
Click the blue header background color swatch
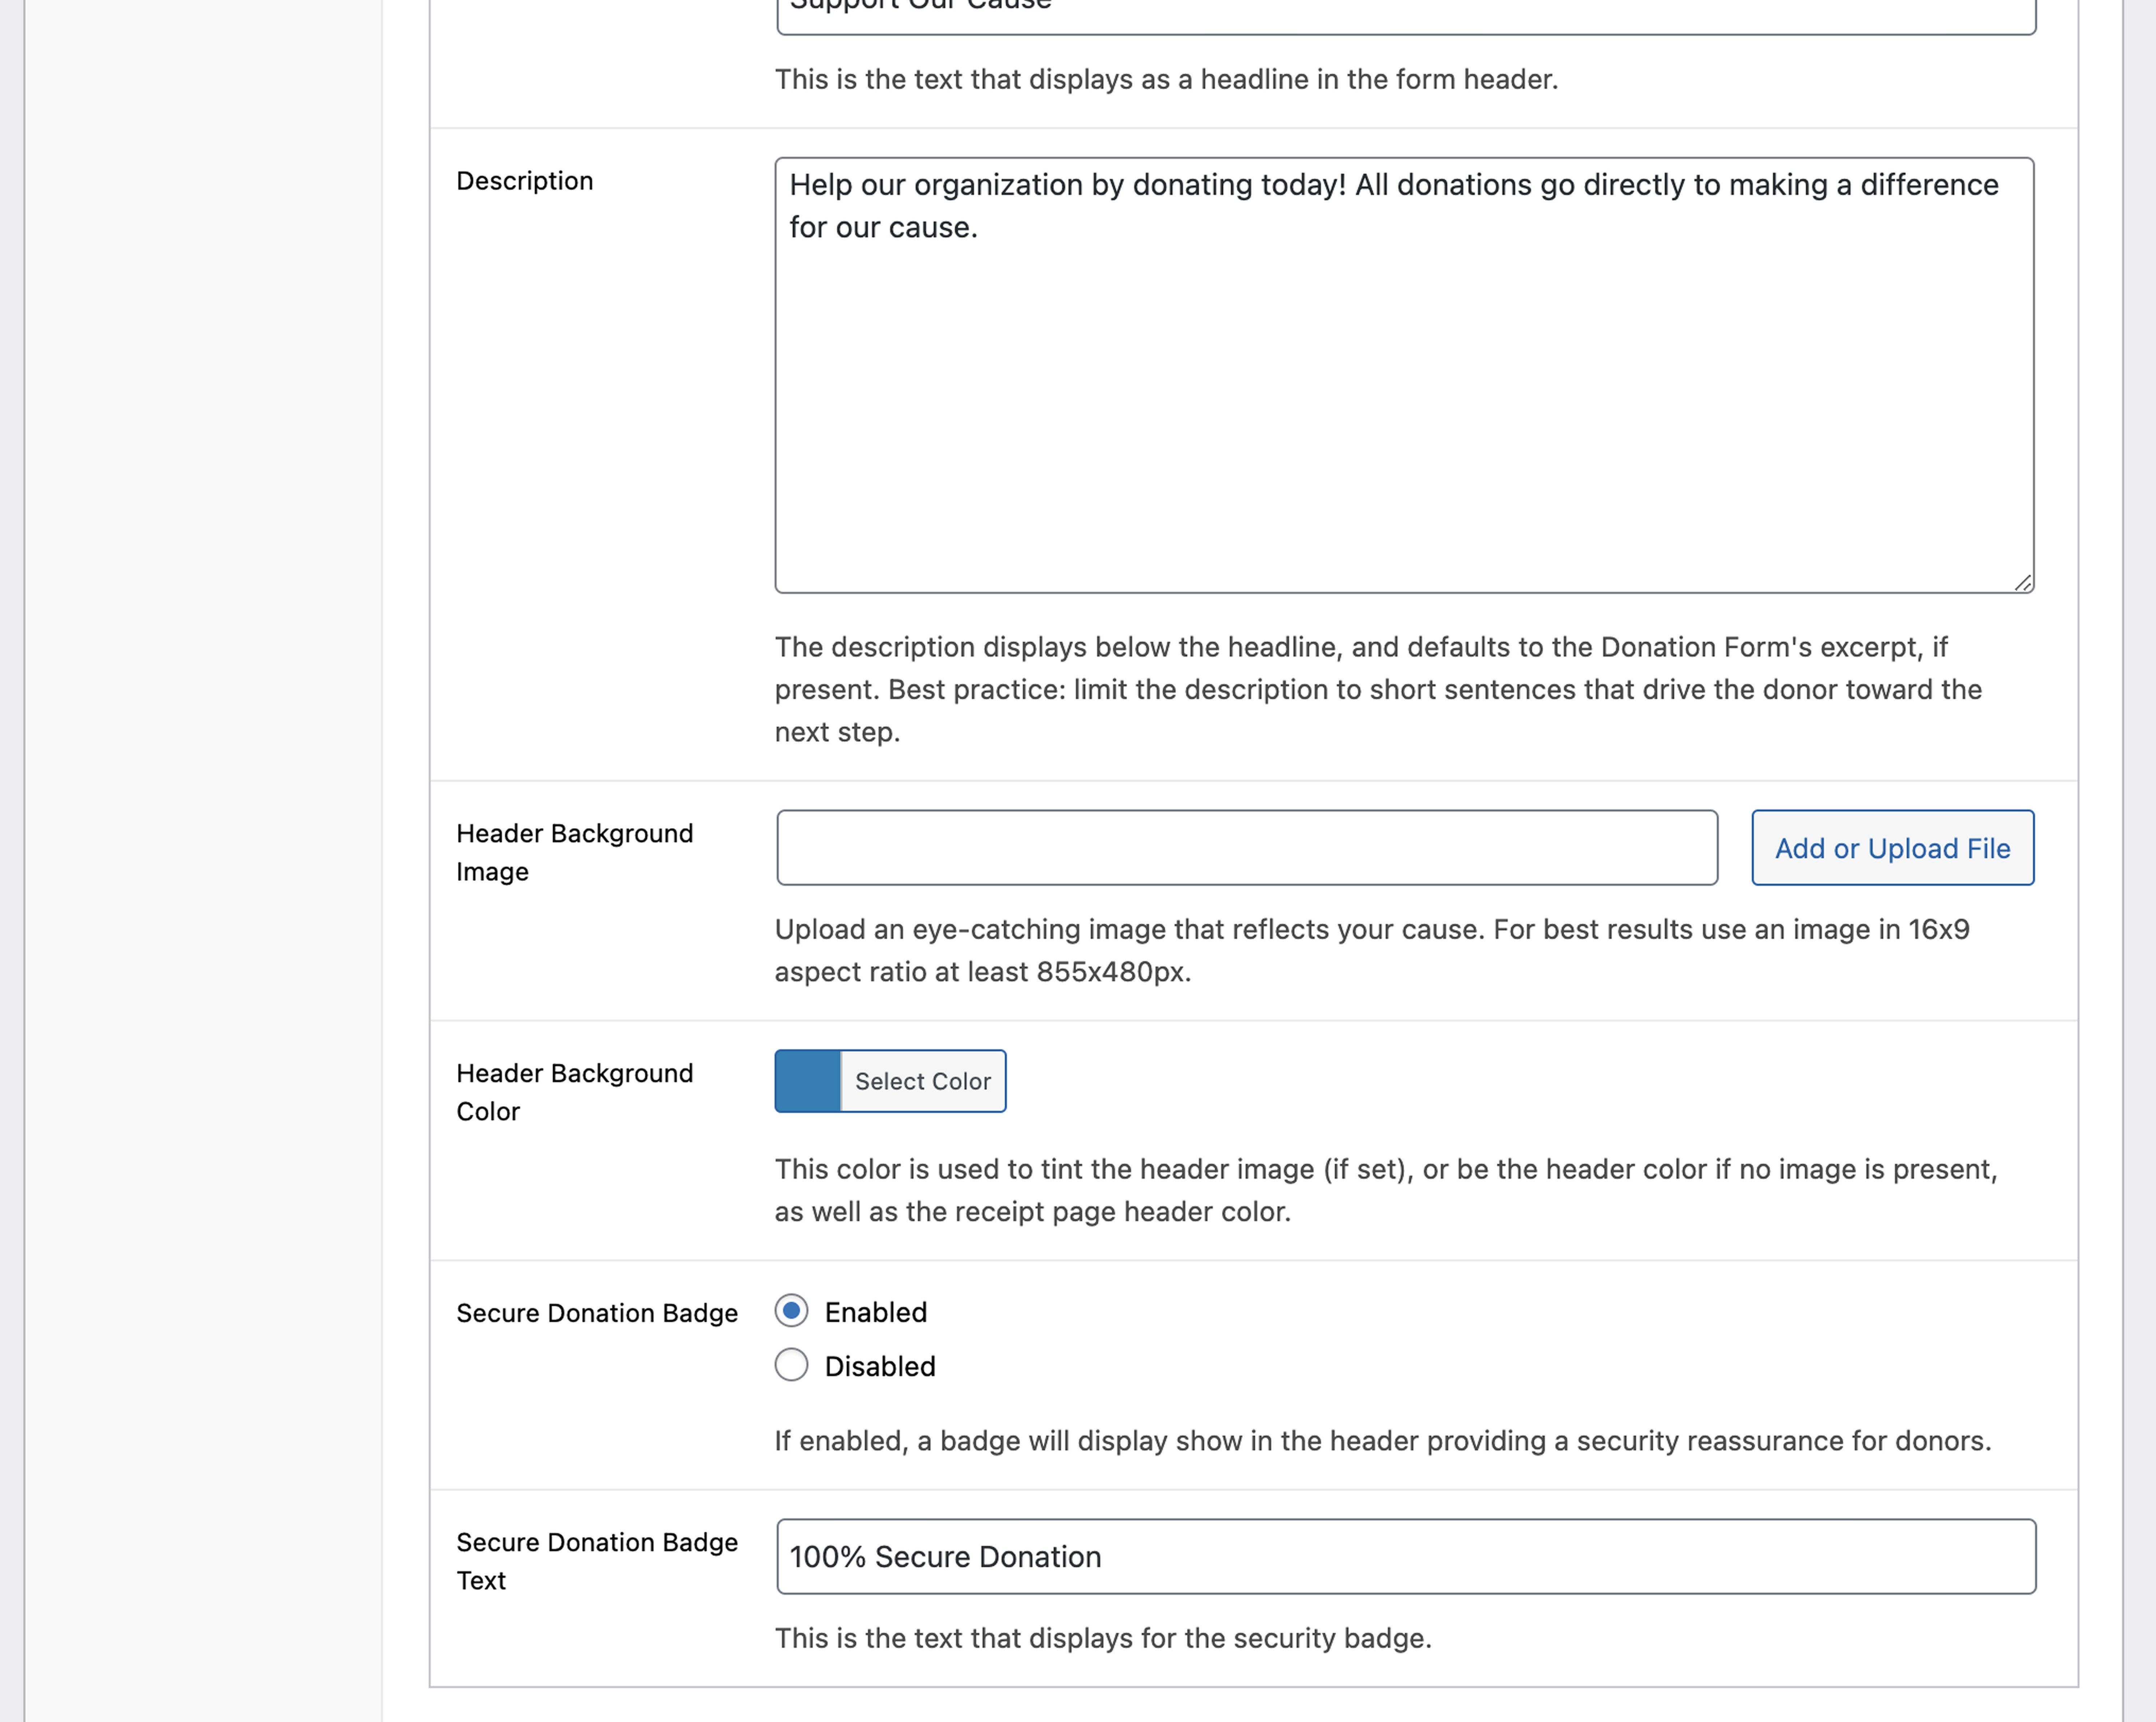click(x=808, y=1081)
